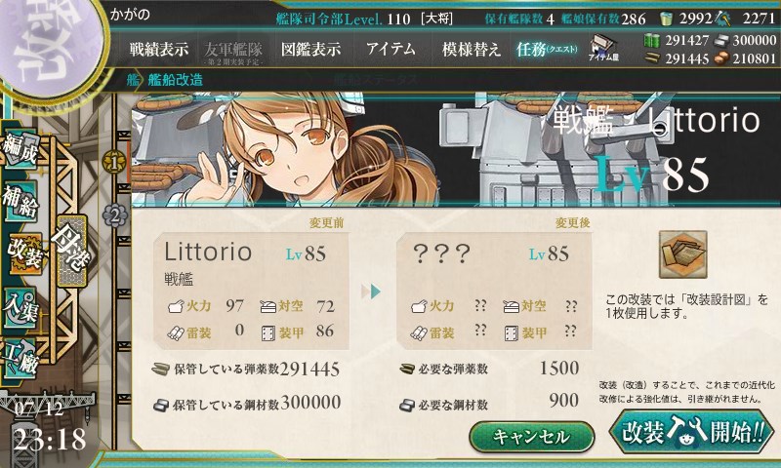The image size is (781, 468).
Task: Start remodel with 改装開始 button
Action: pyautogui.click(x=692, y=431)
